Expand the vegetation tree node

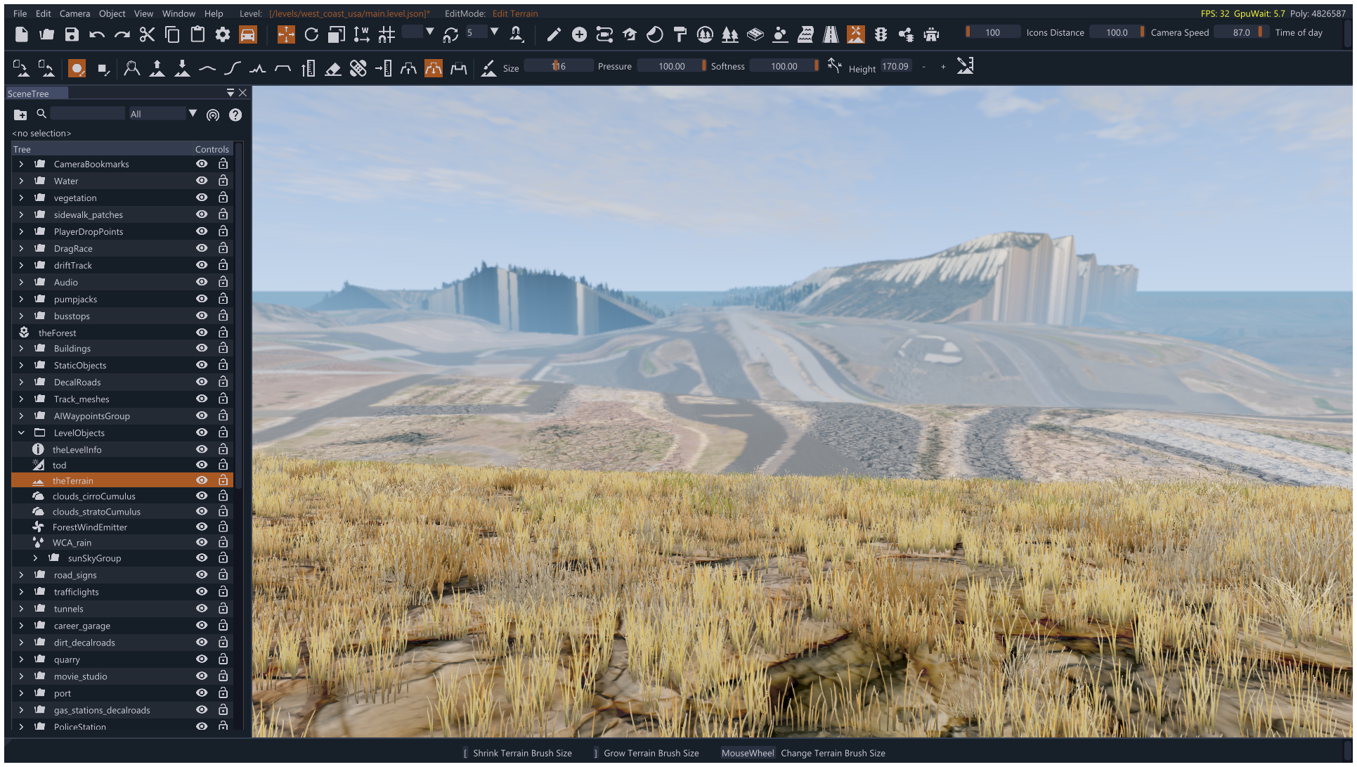pyautogui.click(x=21, y=198)
